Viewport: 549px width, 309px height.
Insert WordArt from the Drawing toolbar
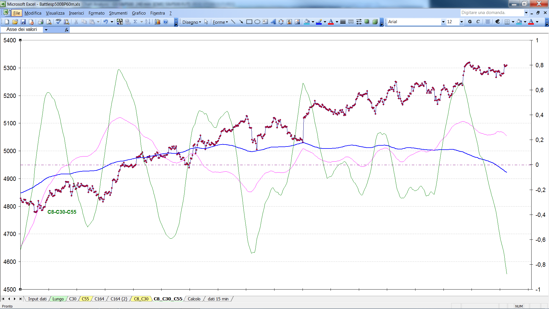coord(273,22)
